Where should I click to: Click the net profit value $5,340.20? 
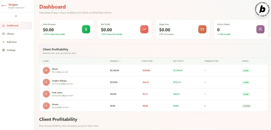178,70
